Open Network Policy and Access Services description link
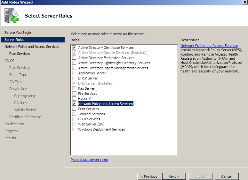 click(x=209, y=46)
